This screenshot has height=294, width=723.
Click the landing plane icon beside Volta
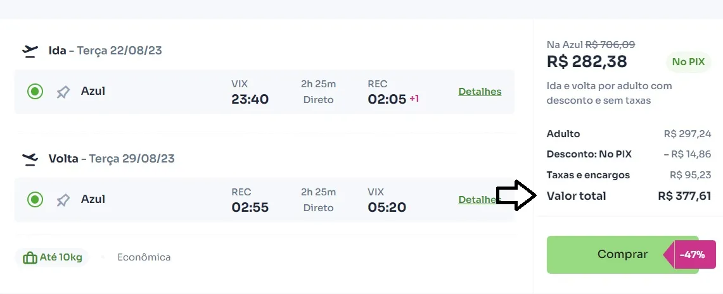coord(30,159)
